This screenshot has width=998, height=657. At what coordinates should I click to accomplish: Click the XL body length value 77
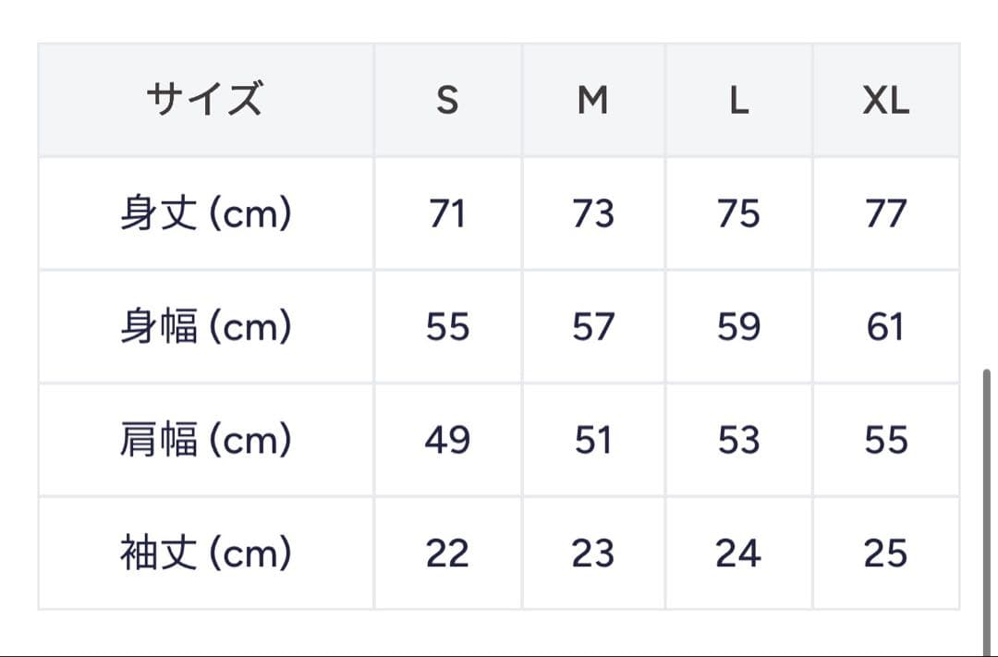[x=885, y=213]
